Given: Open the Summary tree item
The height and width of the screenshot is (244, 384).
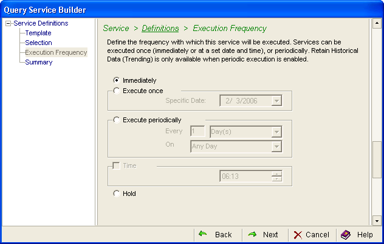Looking at the screenshot, I should (39, 62).
